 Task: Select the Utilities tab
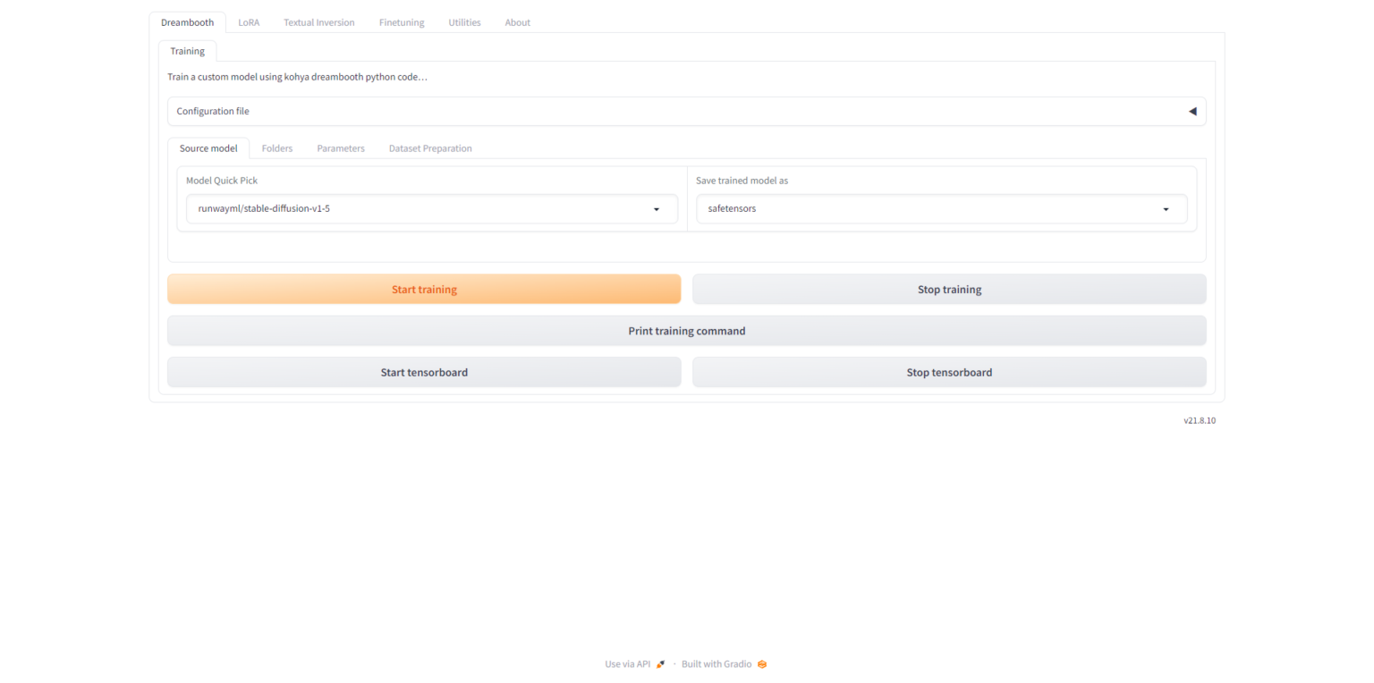(x=464, y=22)
